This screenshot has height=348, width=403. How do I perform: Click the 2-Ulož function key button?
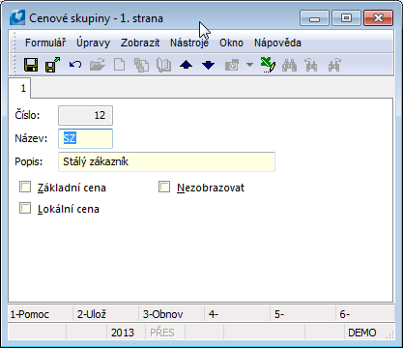[x=106, y=314]
